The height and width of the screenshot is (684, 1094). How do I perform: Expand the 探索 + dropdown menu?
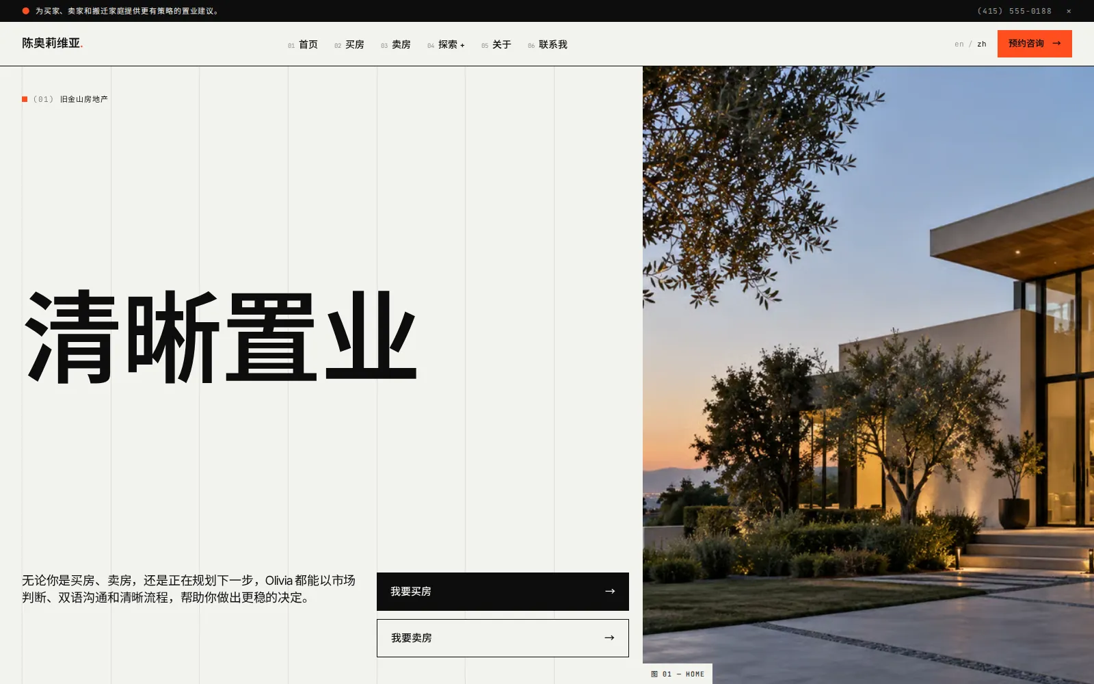pos(446,44)
